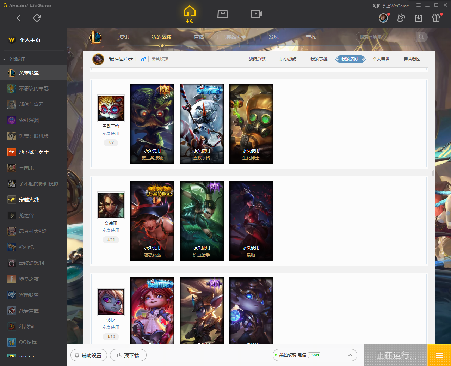Collapse the 全部应用 section
This screenshot has height=366, width=451.
(x=14, y=59)
